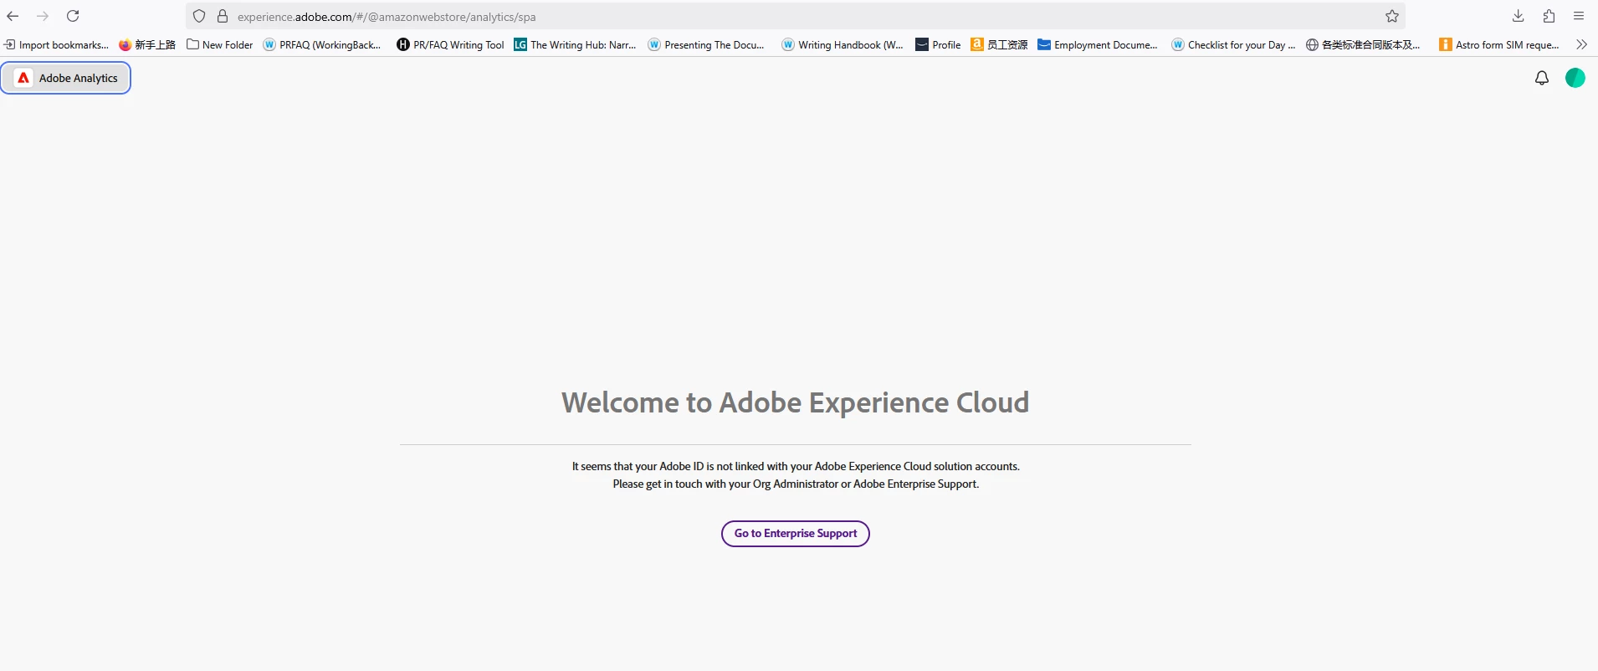This screenshot has width=1598, height=671.
Task: Click the Welcome to Adobe Experience Cloud heading
Action: tap(796, 402)
